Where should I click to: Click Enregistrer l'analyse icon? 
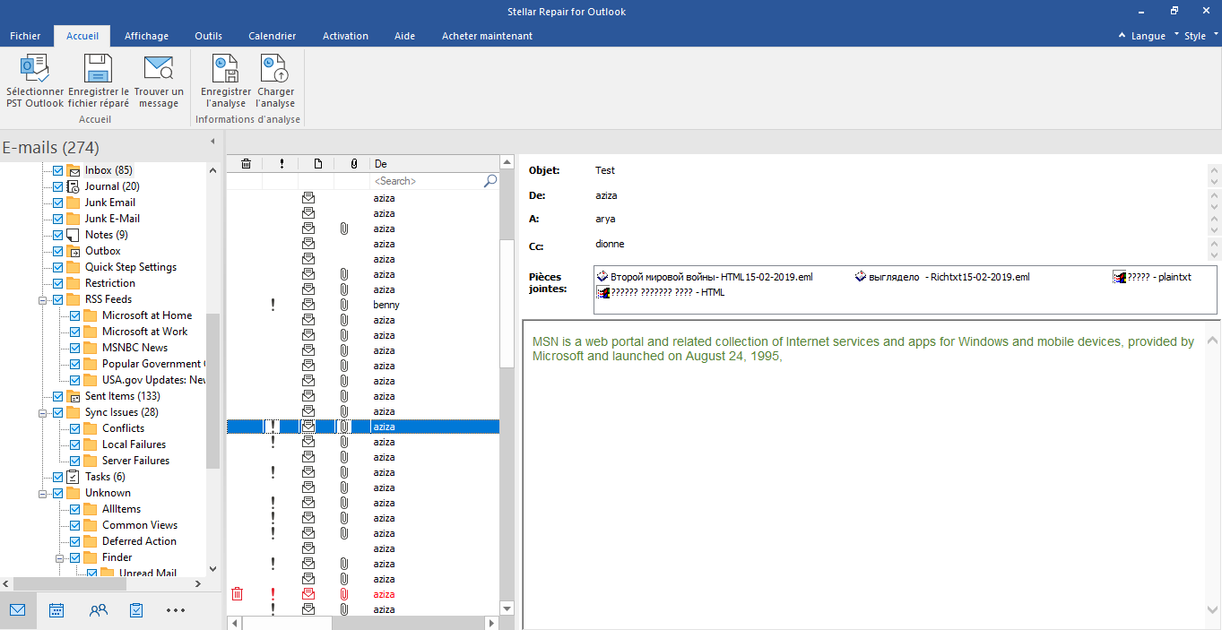[x=226, y=69]
